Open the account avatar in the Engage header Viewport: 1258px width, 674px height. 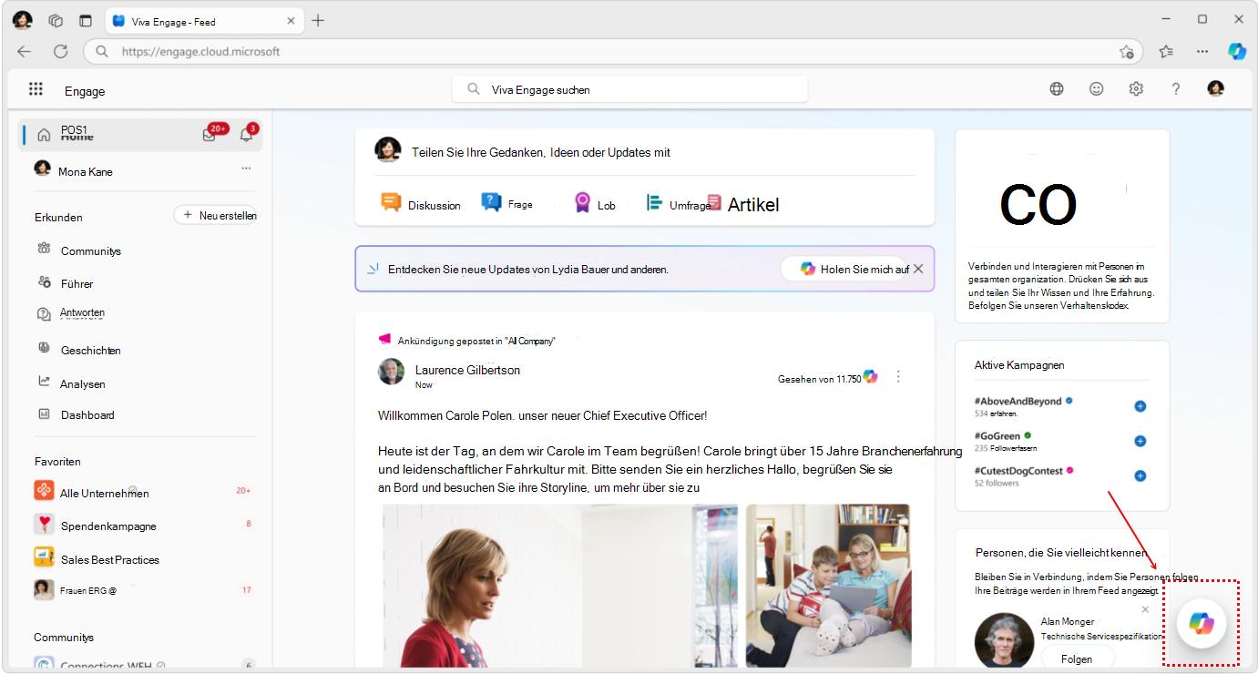pos(1215,89)
